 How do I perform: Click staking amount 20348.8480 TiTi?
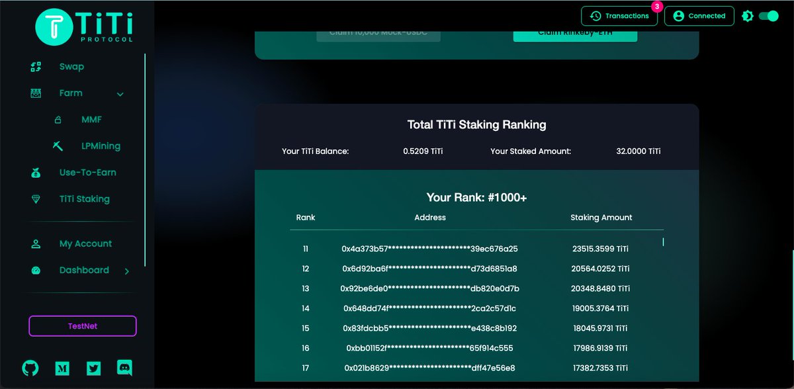click(601, 288)
